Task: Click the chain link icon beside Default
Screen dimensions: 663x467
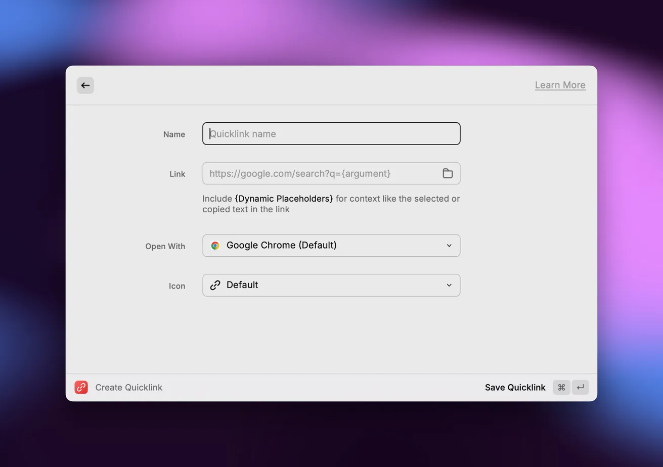Action: [215, 285]
